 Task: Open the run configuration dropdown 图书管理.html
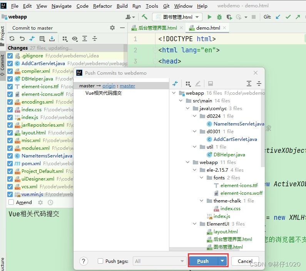(177, 17)
